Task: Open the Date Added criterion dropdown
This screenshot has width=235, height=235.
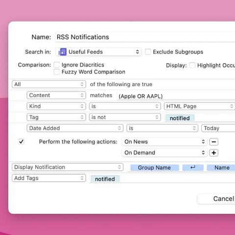Action: pyautogui.click(x=75, y=128)
